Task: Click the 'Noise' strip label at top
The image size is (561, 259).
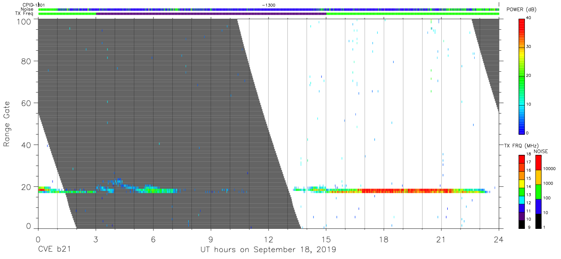Action: tap(27, 9)
